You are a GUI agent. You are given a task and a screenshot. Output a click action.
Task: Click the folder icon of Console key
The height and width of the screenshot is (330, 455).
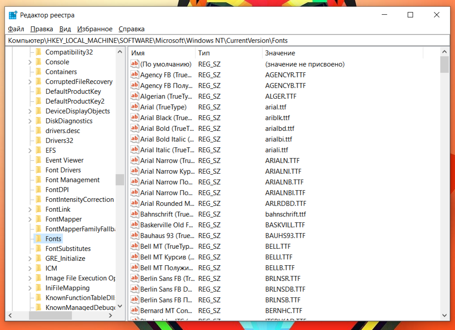pos(39,62)
